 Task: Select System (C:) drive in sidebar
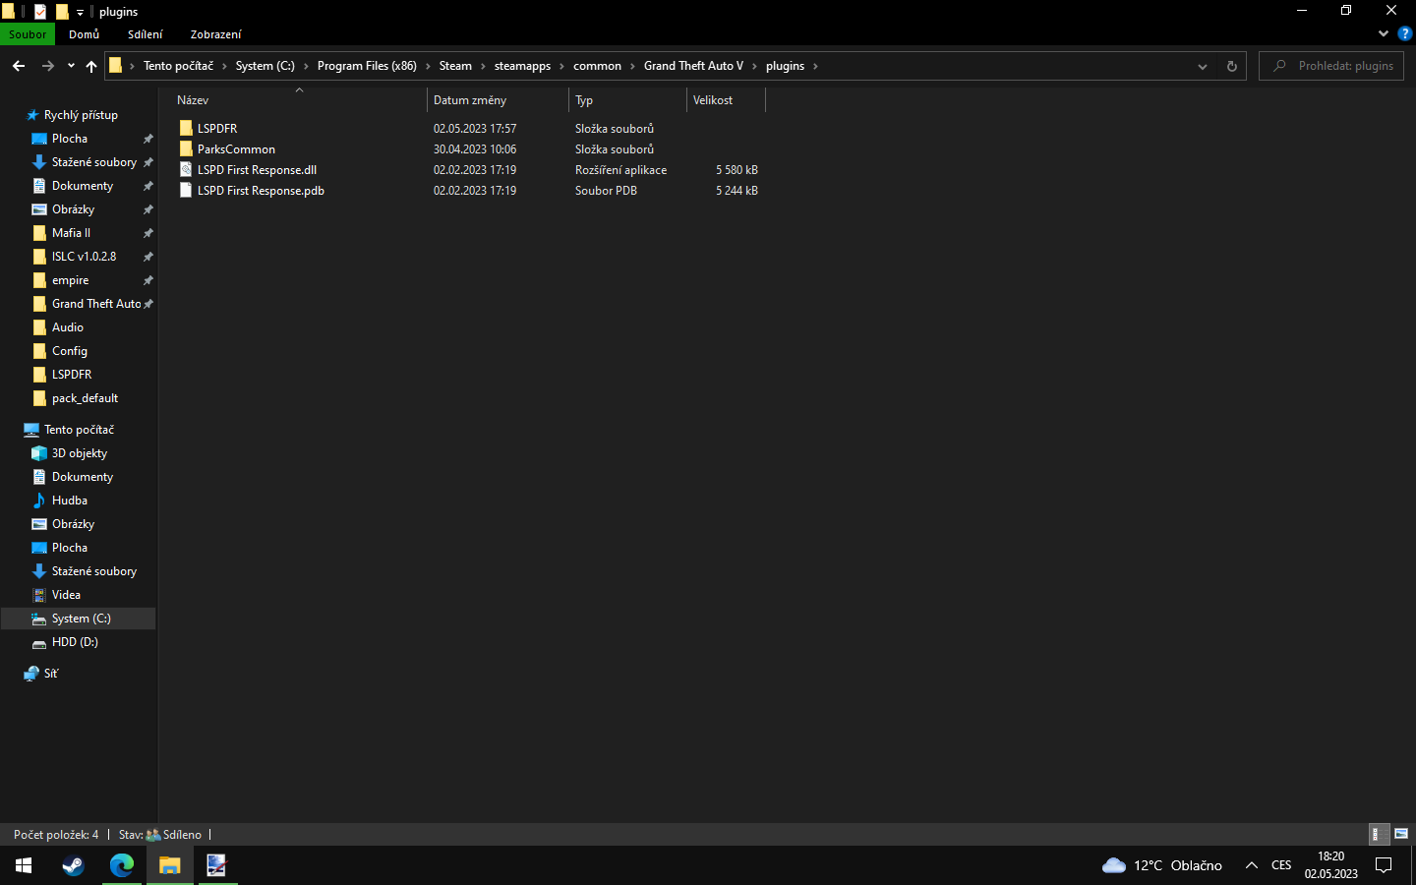pyautogui.click(x=81, y=619)
